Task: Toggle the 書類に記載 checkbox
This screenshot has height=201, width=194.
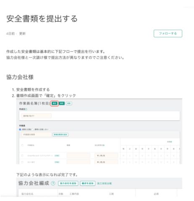Action: (20, 129)
